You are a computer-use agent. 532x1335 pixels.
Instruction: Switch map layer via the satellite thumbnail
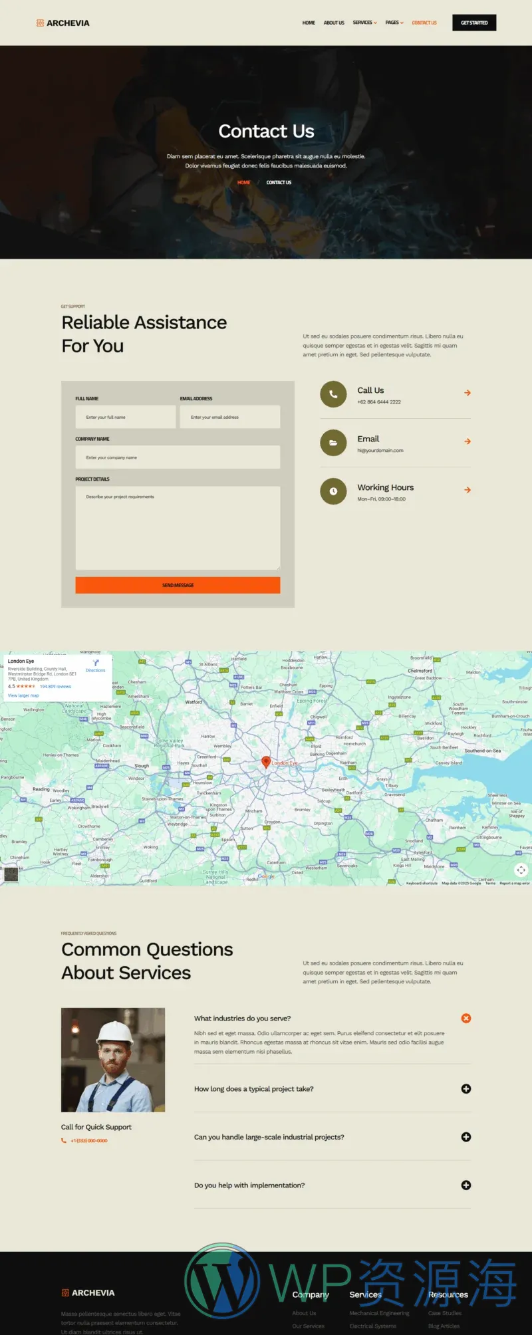pyautogui.click(x=11, y=874)
